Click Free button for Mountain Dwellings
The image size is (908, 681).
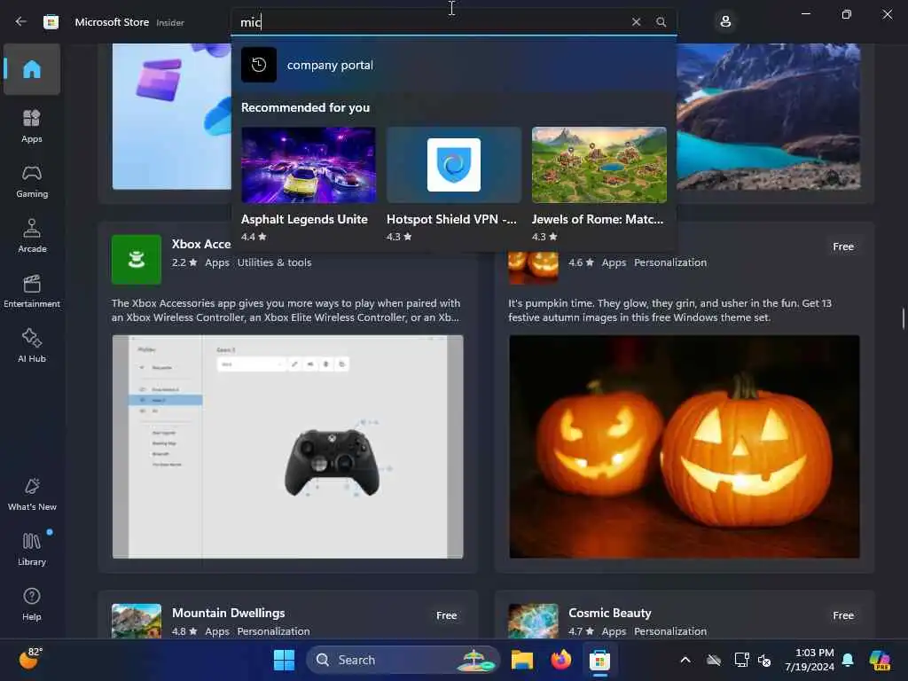tap(447, 615)
